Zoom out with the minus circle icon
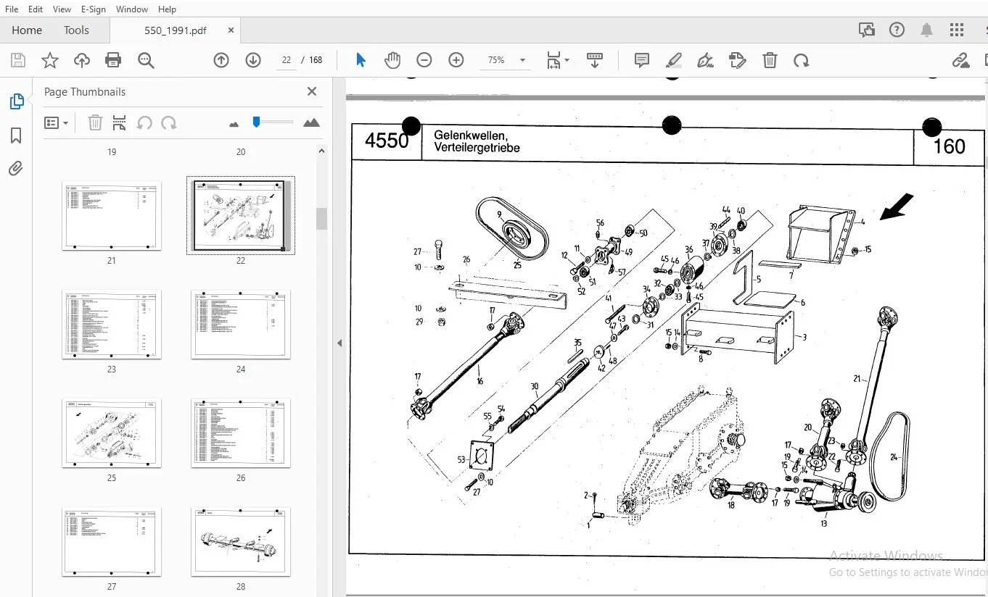 point(424,60)
